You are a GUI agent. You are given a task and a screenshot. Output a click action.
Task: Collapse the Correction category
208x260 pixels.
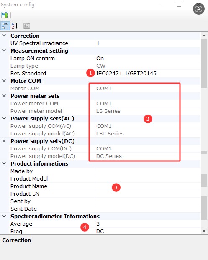pyautogui.click(x=4, y=36)
